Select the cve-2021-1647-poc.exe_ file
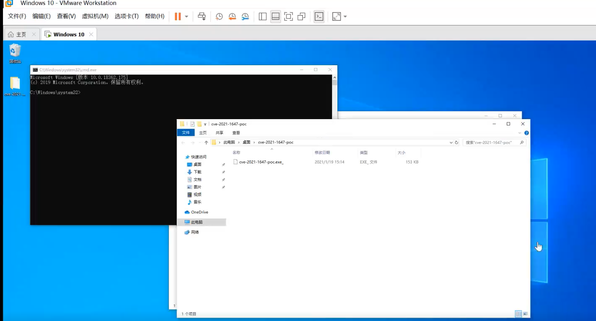The image size is (596, 321). click(261, 162)
